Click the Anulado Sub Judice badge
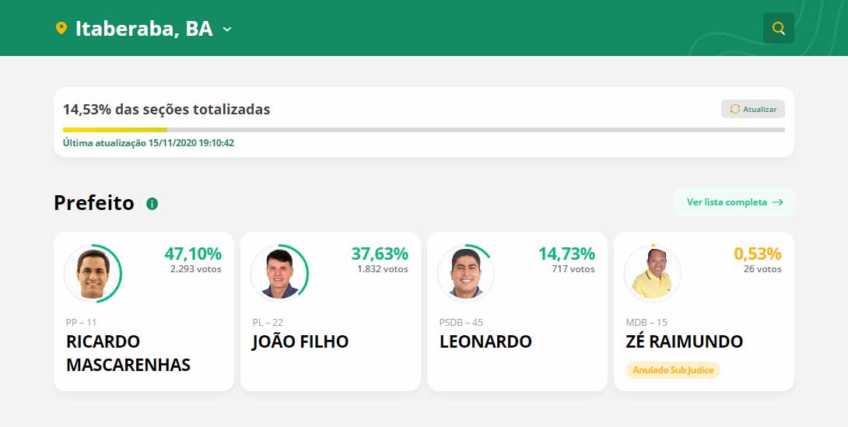848x427 pixels. (x=673, y=370)
